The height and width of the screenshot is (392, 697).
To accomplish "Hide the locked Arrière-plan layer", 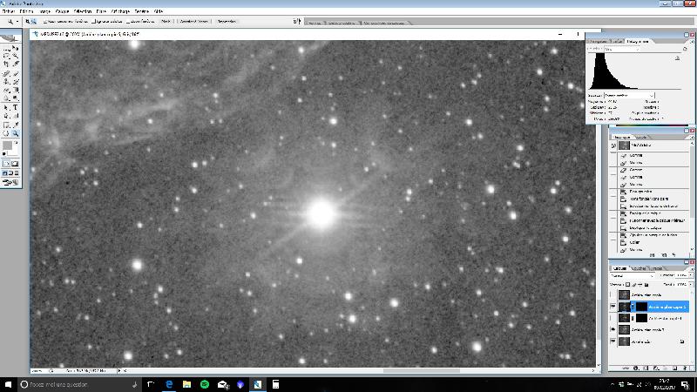I will pyautogui.click(x=613, y=341).
